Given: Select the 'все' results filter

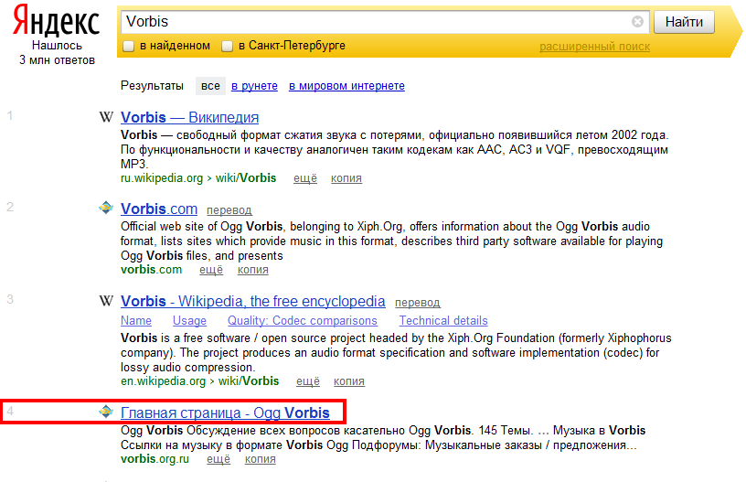Looking at the screenshot, I should (210, 86).
